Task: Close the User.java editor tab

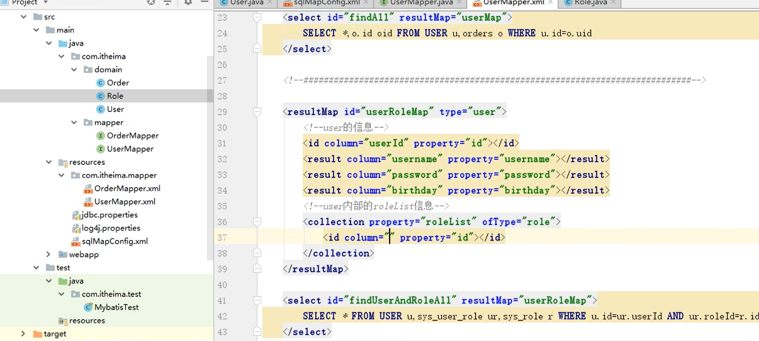Action: coord(270,3)
